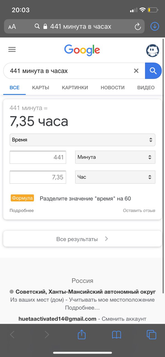The image size is (165, 357).
Task: Tap the AA reader text-size control
Action: (12, 27)
